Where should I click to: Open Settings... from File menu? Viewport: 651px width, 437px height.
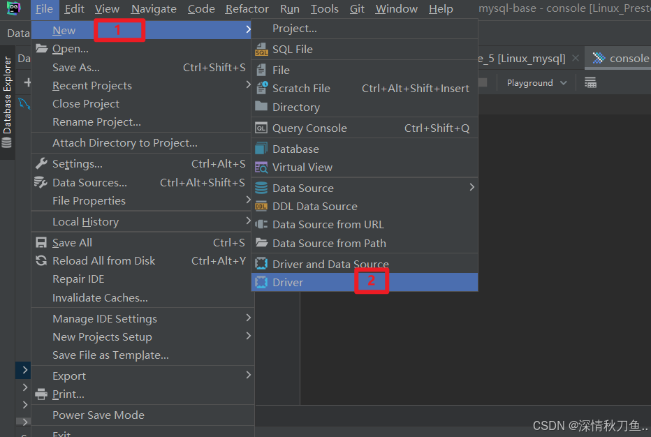[x=142, y=164]
